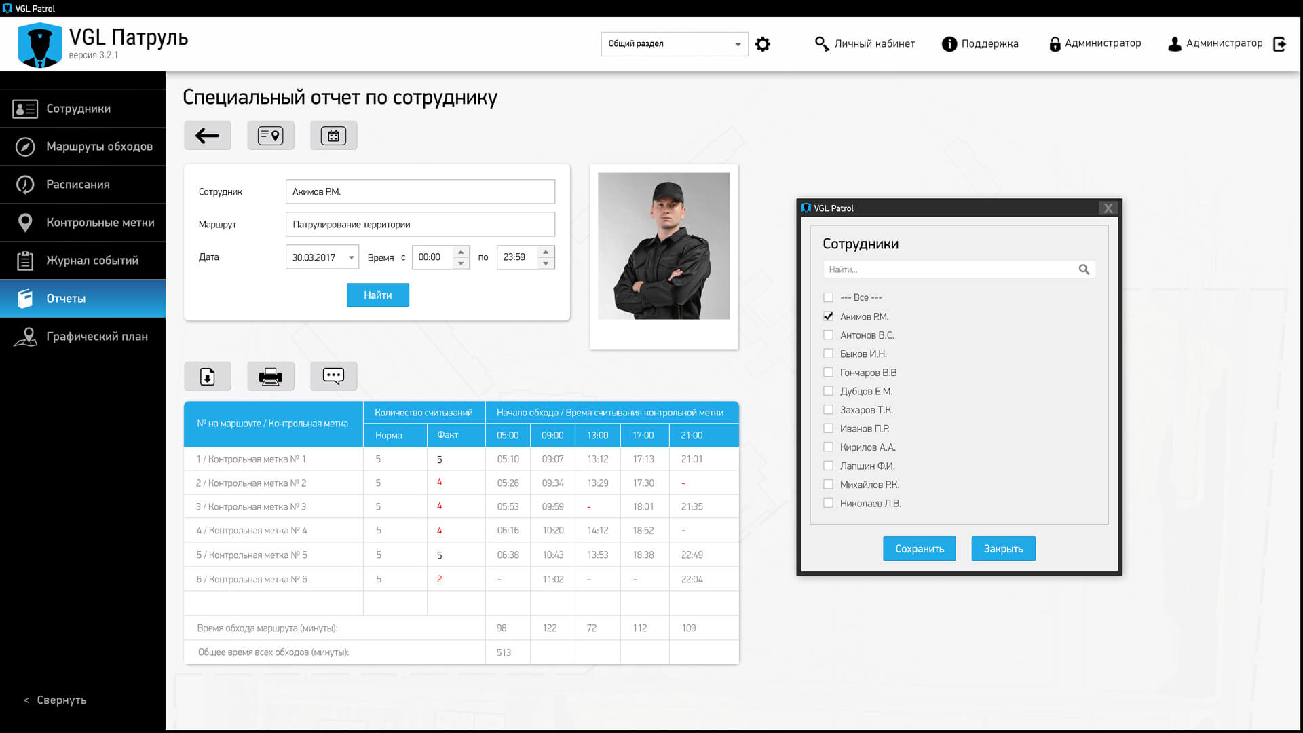This screenshot has height=733, width=1303.
Task: Click the export download icon
Action: click(x=207, y=376)
